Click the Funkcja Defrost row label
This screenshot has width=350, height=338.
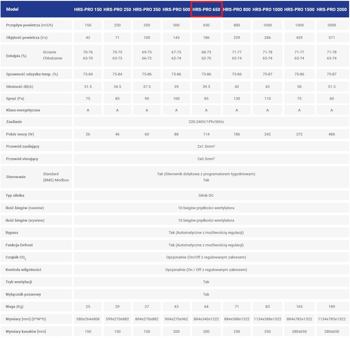pos(19,245)
